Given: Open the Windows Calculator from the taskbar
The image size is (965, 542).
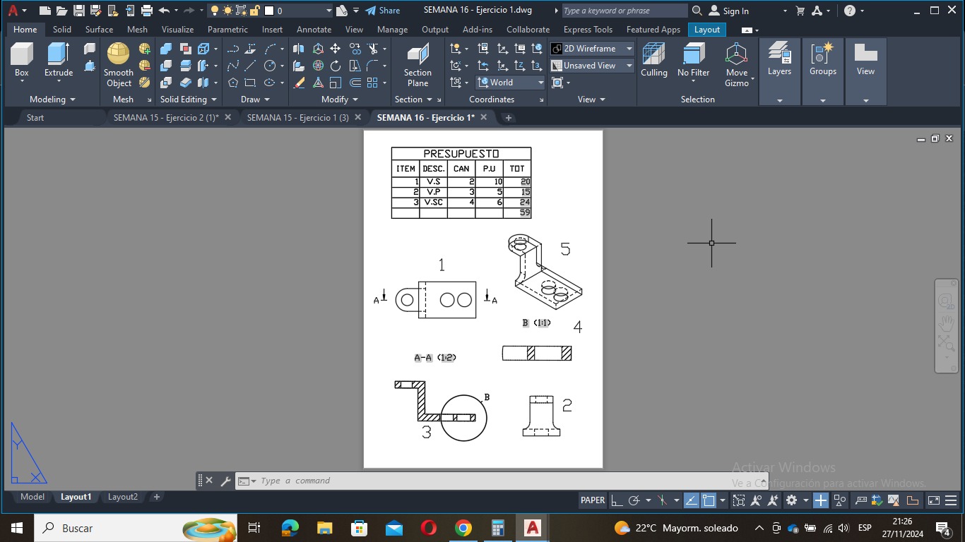Looking at the screenshot, I should tap(498, 528).
